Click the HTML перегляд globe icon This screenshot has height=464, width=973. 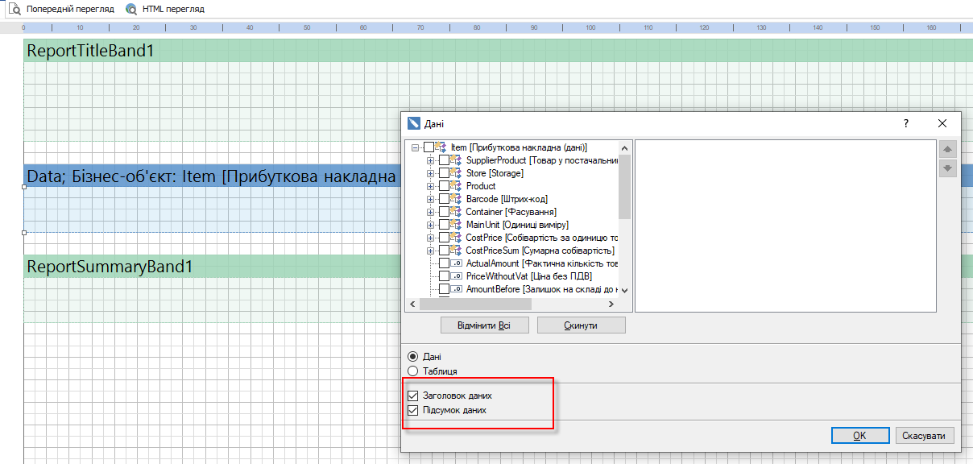click(x=131, y=10)
